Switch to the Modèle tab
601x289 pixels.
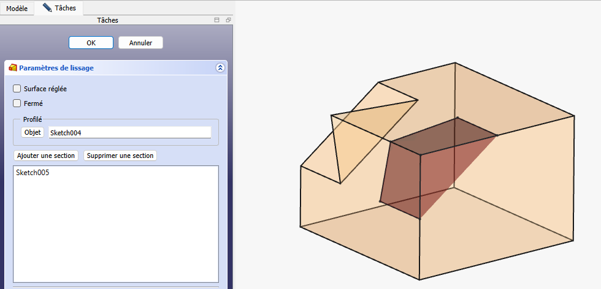coord(17,9)
